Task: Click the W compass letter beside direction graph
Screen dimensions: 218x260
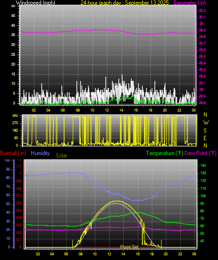Action: click(x=206, y=123)
